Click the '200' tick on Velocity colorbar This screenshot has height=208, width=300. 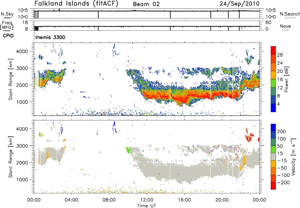282,131
